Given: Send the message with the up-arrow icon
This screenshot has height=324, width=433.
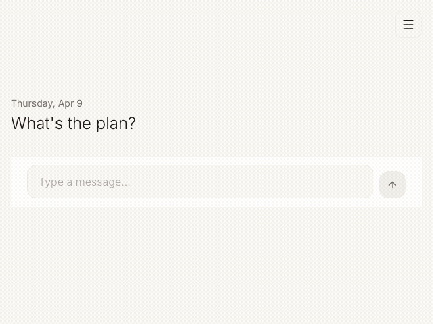Looking at the screenshot, I should tap(392, 185).
